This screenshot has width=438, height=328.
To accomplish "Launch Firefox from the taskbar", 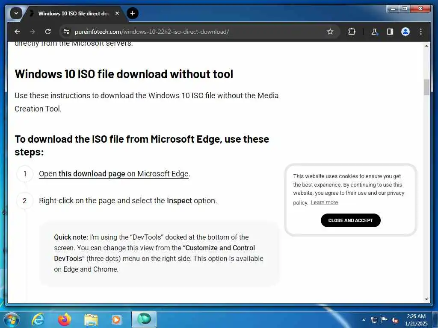I will coord(64,319).
